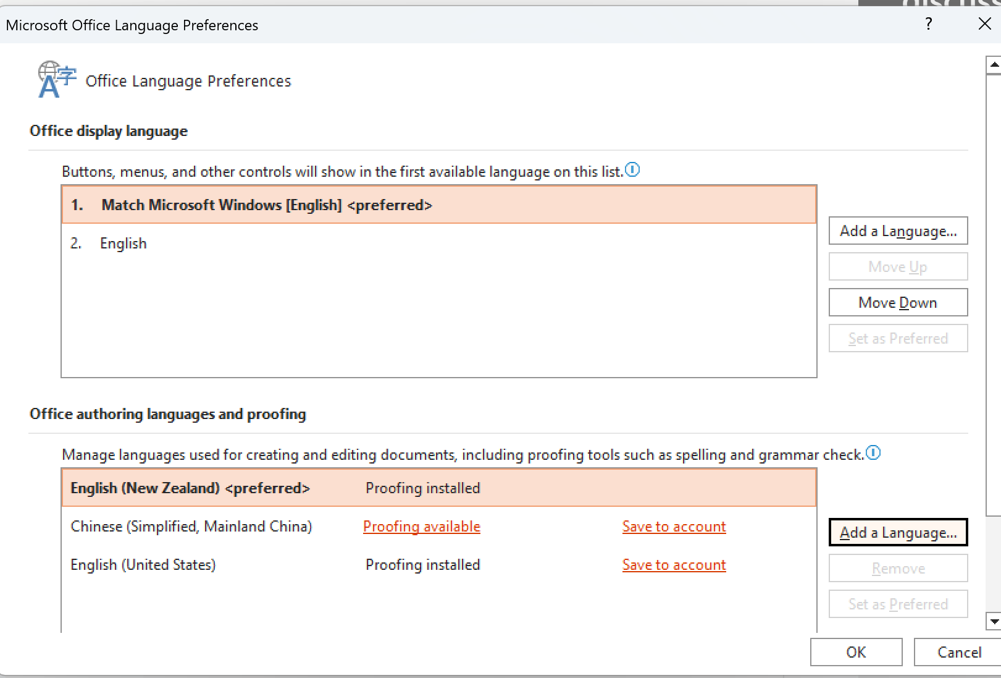Click the Office Language Preferences globe icon

click(x=57, y=80)
